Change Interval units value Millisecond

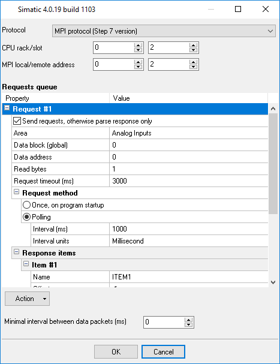(x=188, y=241)
